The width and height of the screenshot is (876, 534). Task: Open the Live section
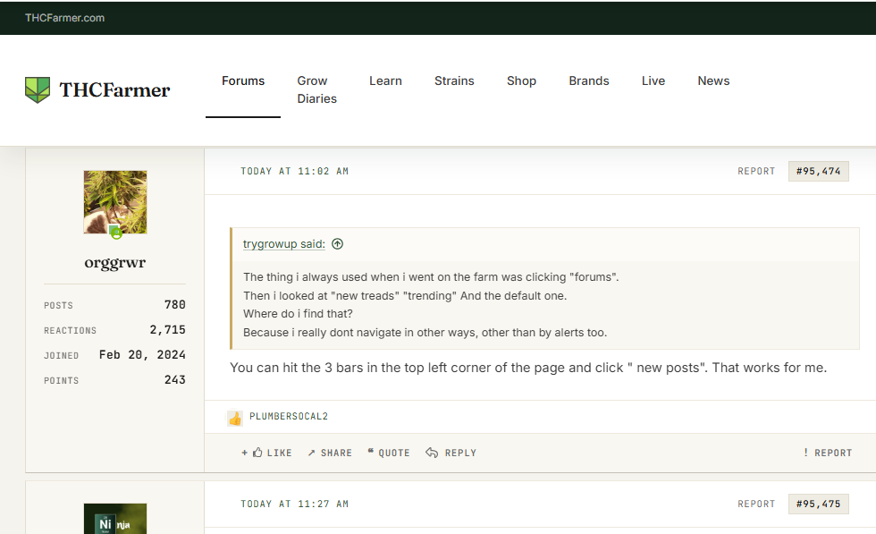click(x=653, y=81)
